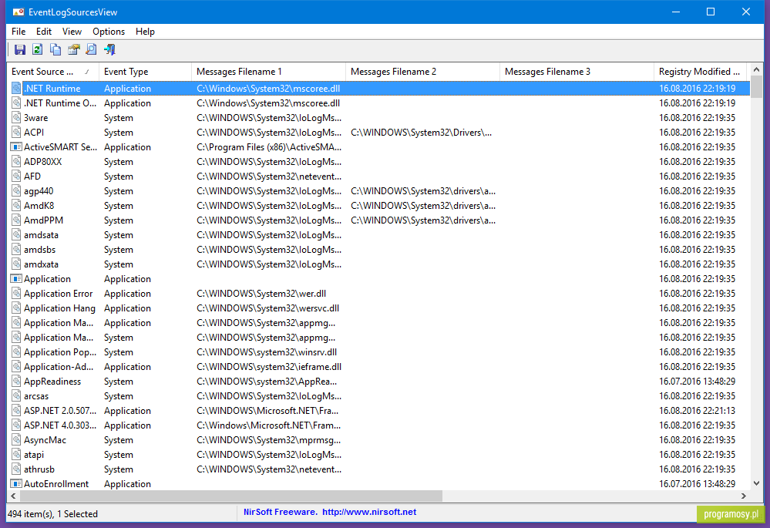Click the vertical scrollbar thumb
The height and width of the screenshot is (528, 770).
coord(756,87)
